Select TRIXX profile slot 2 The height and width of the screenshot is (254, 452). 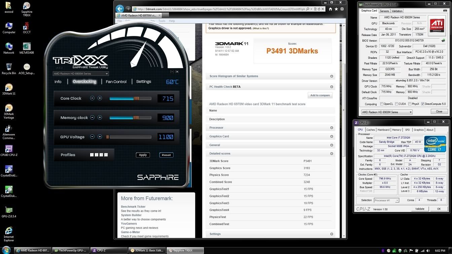click(x=97, y=155)
